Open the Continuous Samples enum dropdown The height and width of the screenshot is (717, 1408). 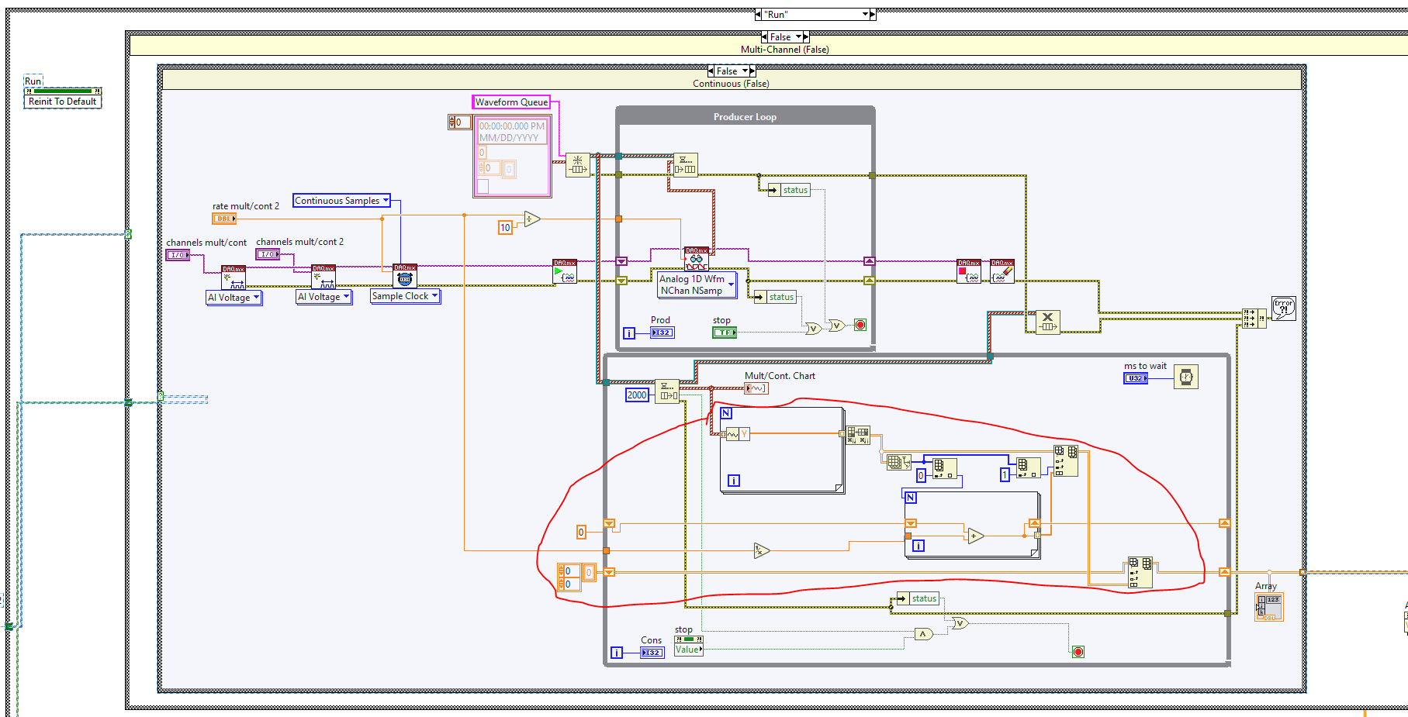pos(341,201)
